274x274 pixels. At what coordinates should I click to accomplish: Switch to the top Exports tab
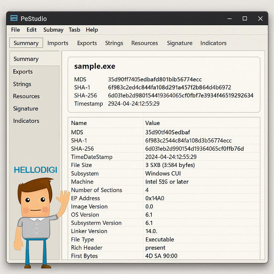(x=87, y=43)
